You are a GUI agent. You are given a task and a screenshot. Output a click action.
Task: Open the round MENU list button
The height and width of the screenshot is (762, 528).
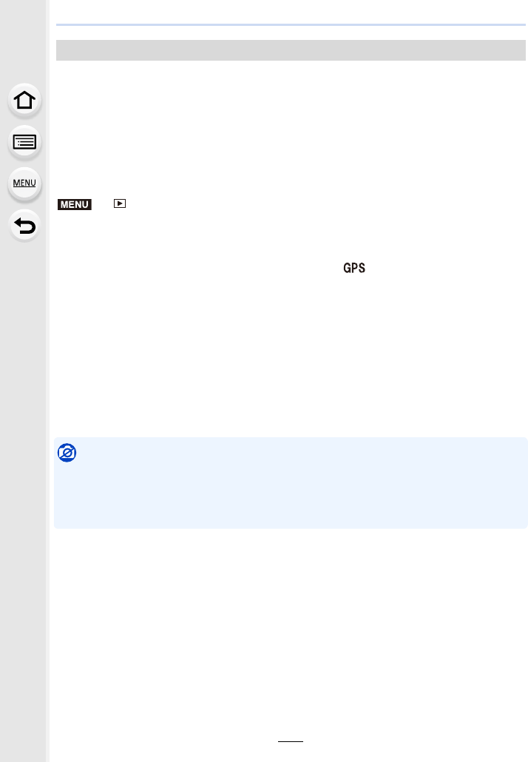pos(24,183)
